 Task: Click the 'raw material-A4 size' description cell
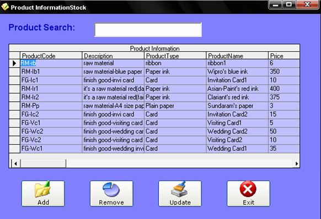tap(113, 106)
